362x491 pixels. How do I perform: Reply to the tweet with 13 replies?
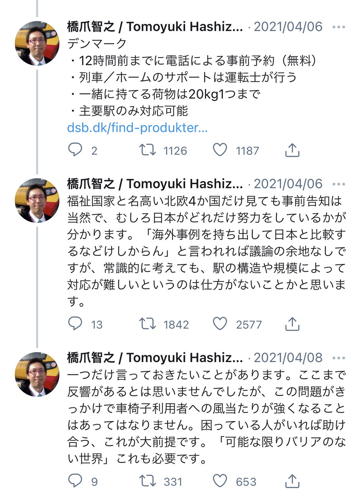pos(75,324)
